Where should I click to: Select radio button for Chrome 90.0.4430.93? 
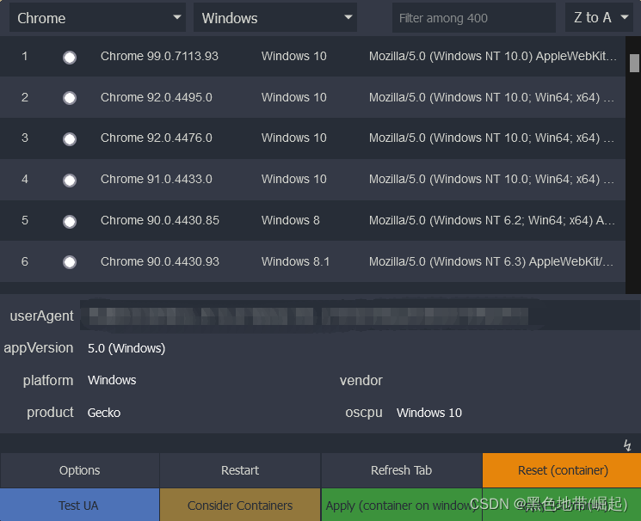(x=70, y=262)
